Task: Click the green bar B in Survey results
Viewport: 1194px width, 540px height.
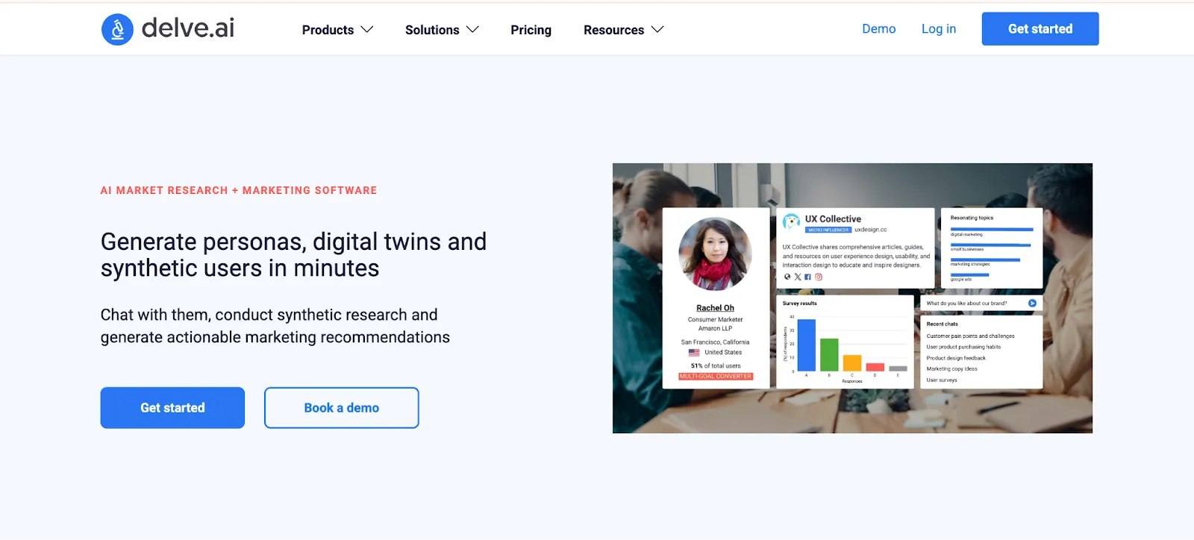Action: (x=829, y=354)
